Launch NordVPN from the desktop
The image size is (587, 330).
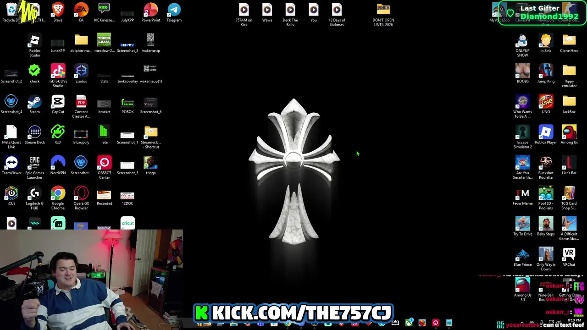[x=58, y=165]
